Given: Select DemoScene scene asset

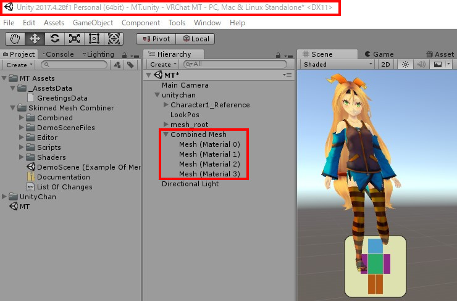Looking at the screenshot, I should pyautogui.click(x=83, y=167).
